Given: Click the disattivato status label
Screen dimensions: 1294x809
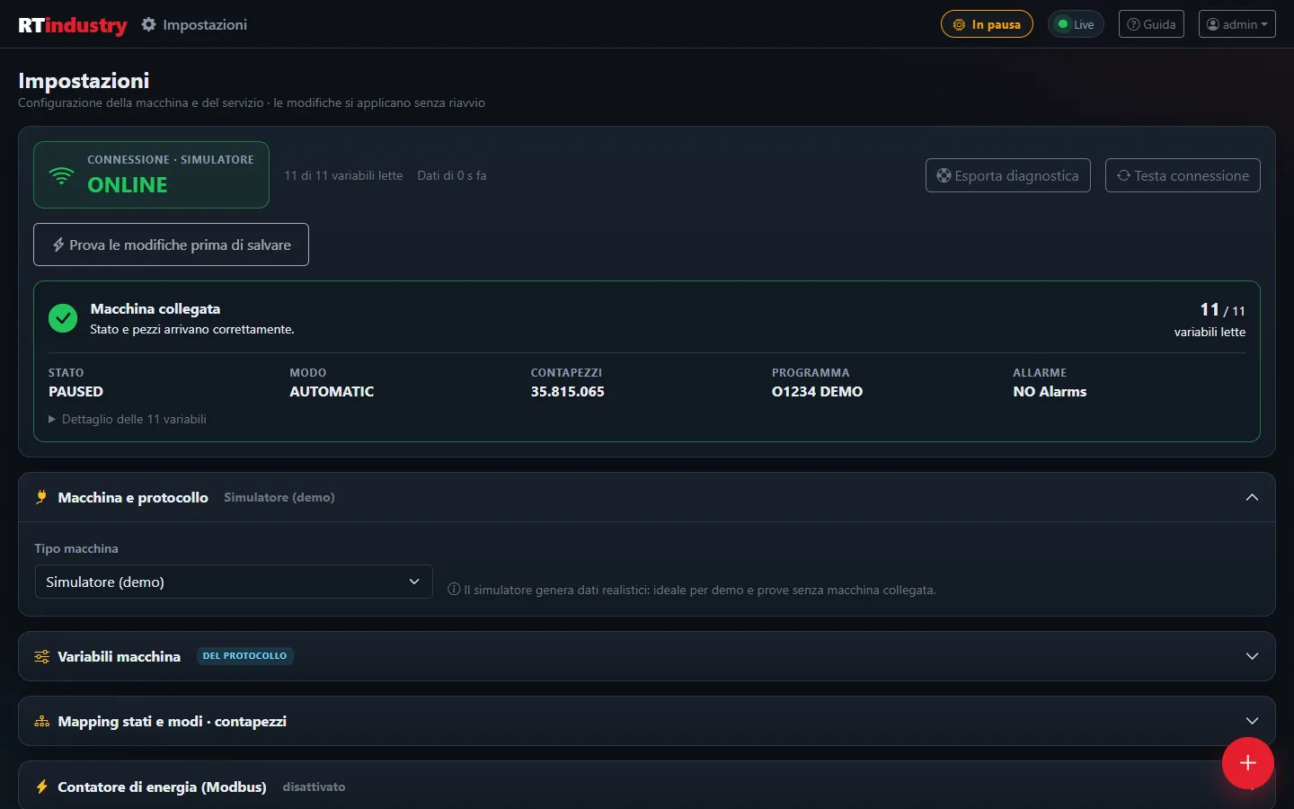Looking at the screenshot, I should pos(314,787).
